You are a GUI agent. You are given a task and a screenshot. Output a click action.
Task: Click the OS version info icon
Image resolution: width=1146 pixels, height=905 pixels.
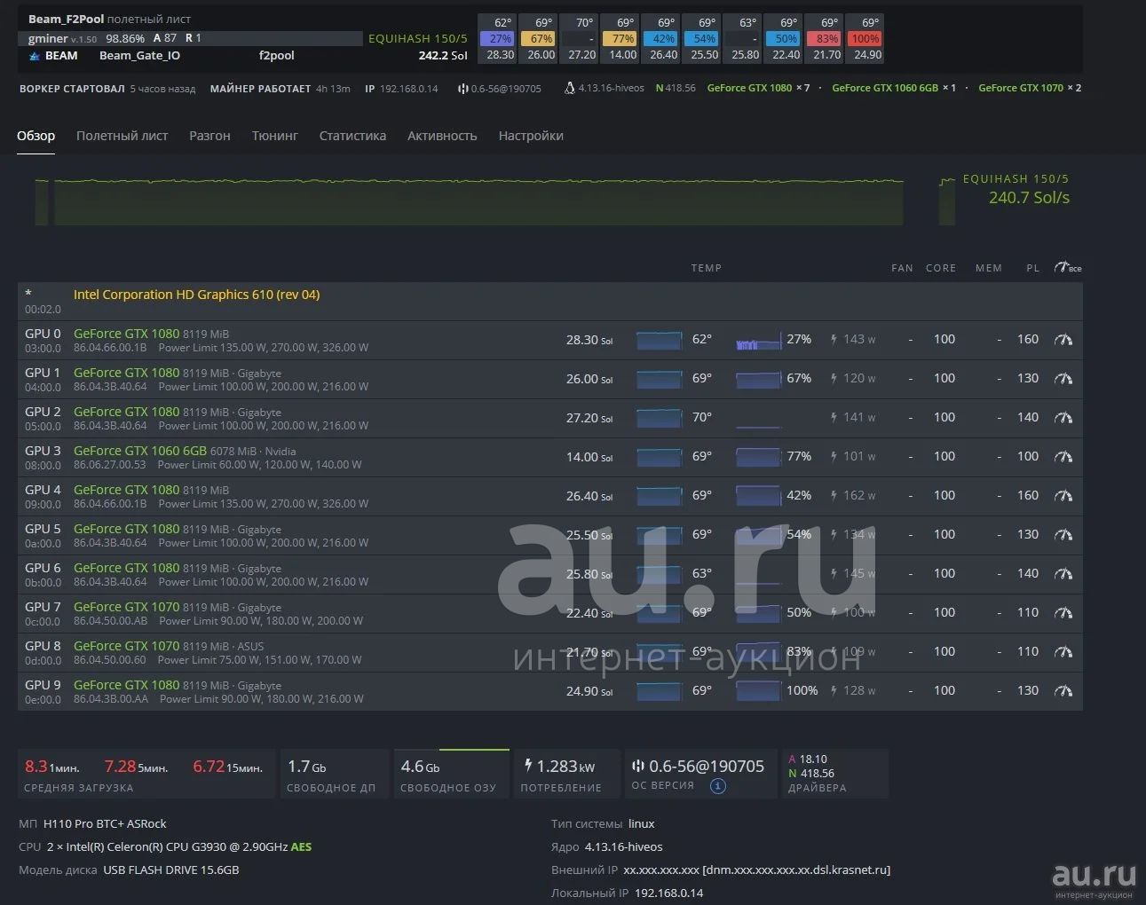[x=718, y=786]
